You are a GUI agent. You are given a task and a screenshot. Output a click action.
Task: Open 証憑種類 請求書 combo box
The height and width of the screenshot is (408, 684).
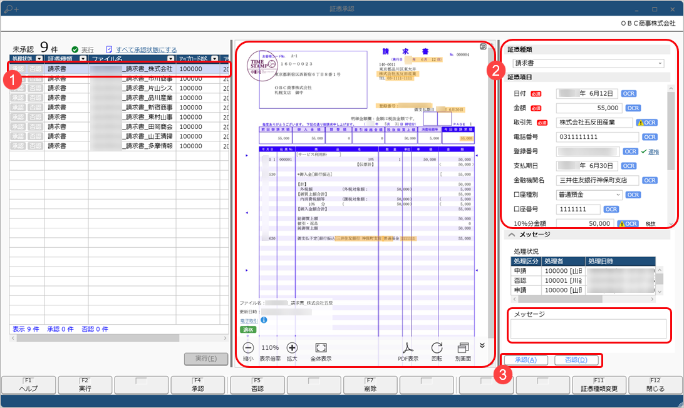(x=588, y=63)
